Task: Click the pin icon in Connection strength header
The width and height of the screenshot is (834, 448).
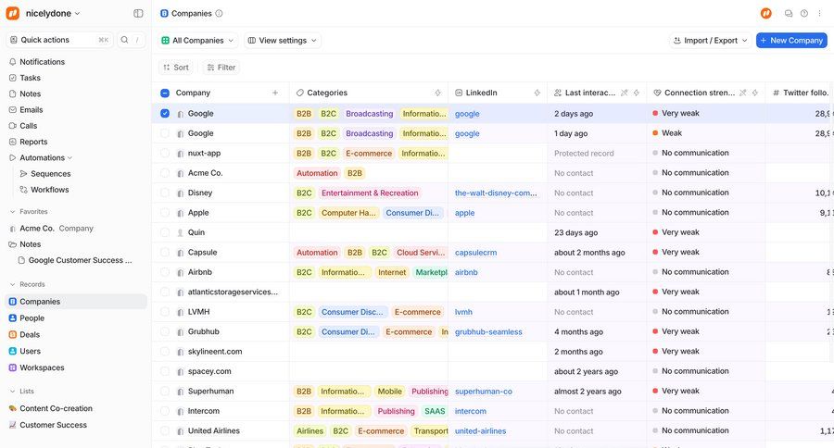Action: pyautogui.click(x=743, y=93)
